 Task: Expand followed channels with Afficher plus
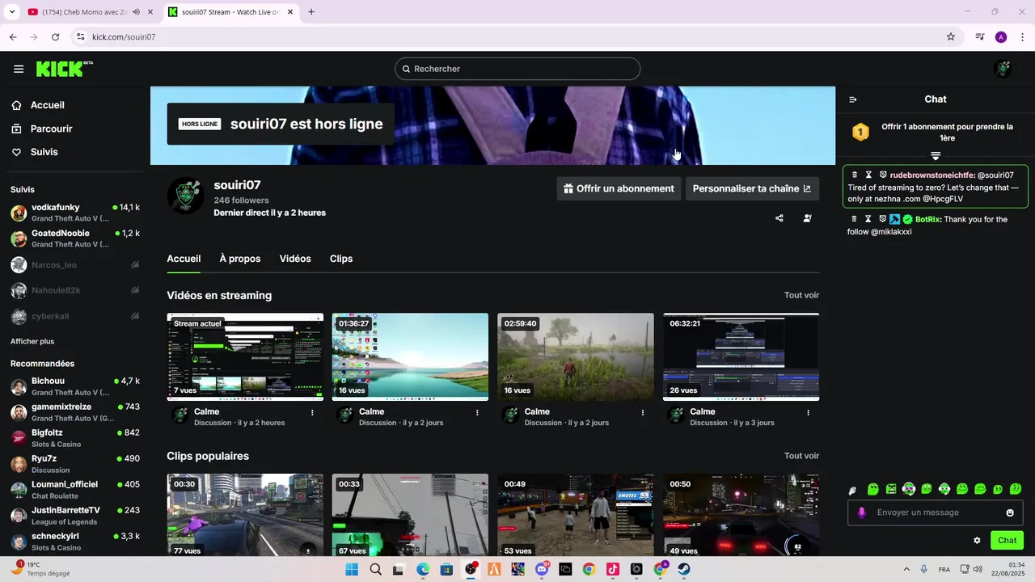(x=32, y=341)
